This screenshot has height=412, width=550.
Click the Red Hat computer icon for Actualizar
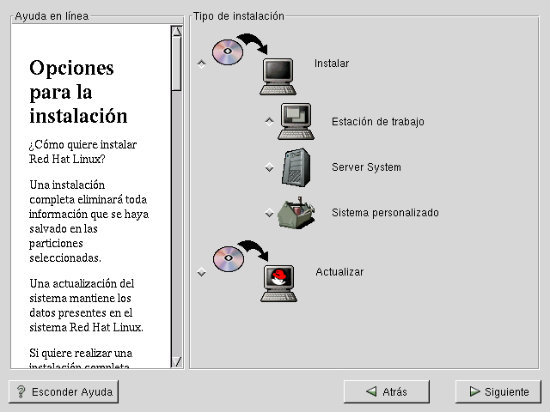(x=278, y=283)
